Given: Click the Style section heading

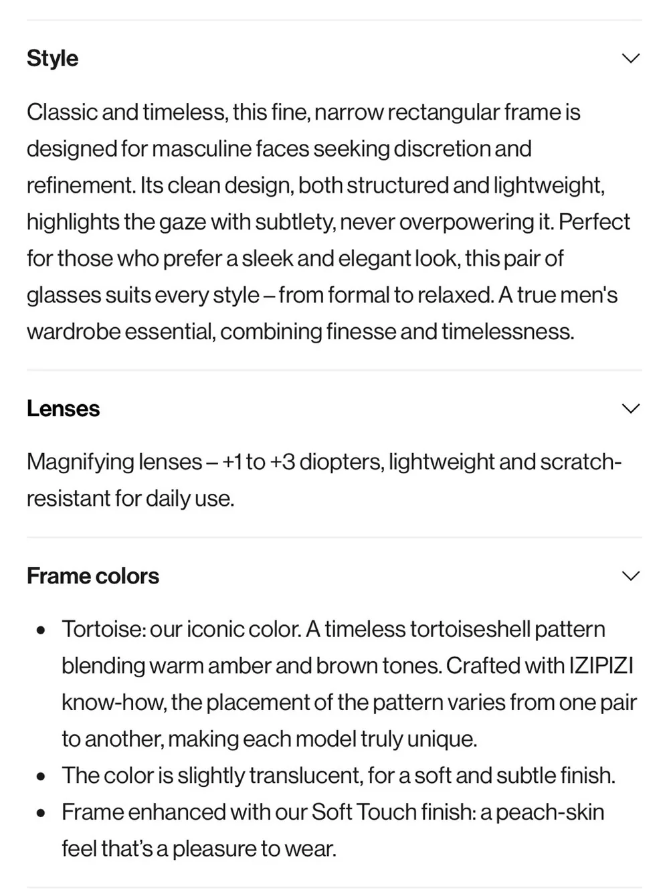Looking at the screenshot, I should 52,58.
